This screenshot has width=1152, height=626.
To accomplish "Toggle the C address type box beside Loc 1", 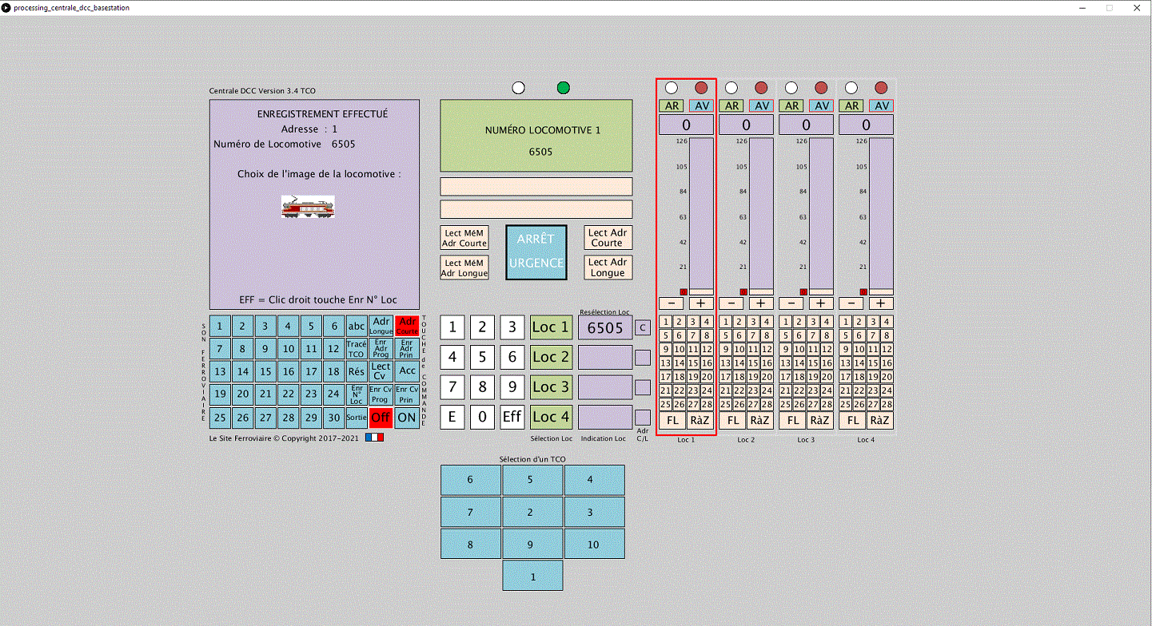I will click(643, 327).
